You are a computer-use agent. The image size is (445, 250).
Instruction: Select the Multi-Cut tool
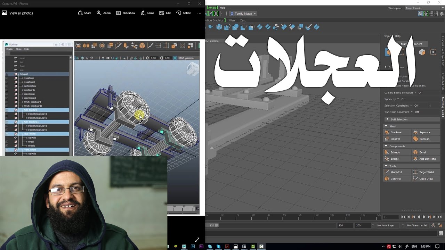(x=397, y=172)
